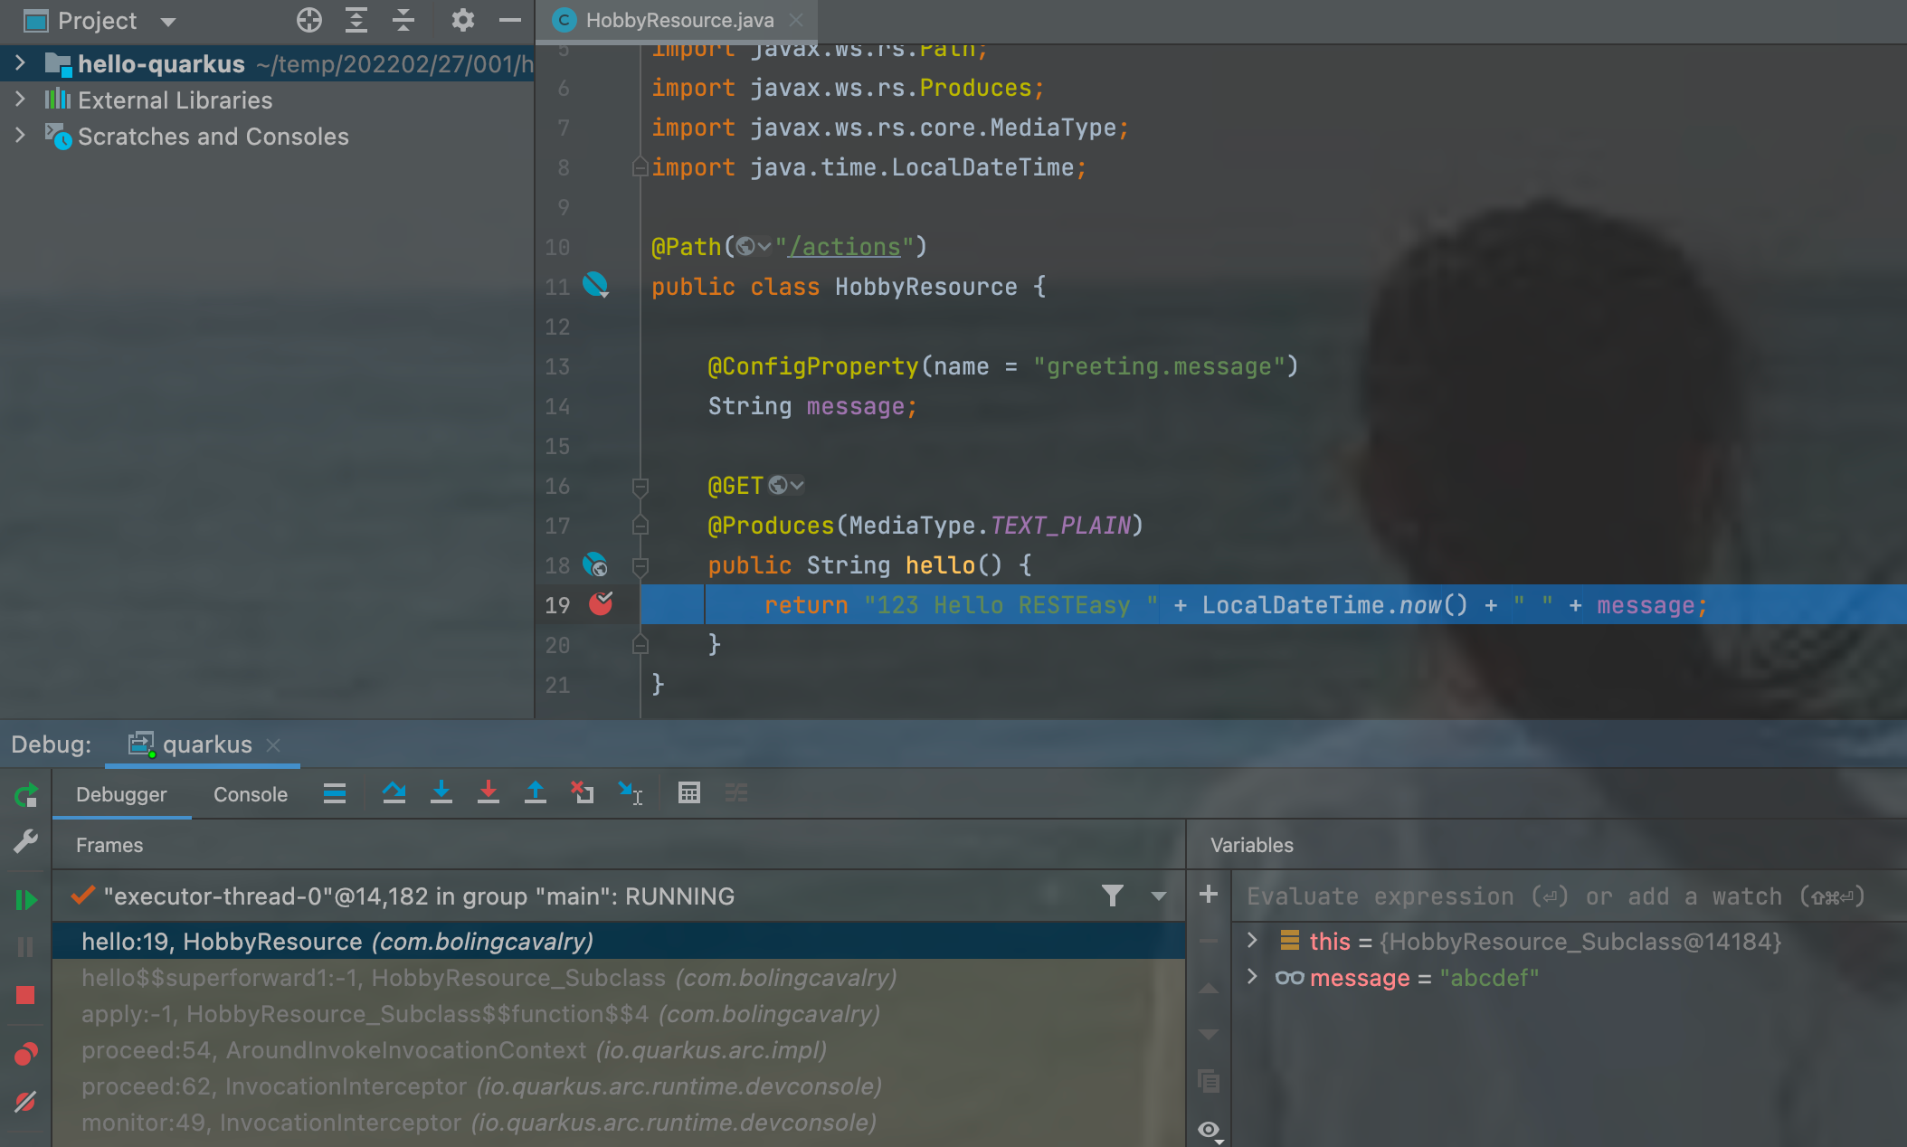
Task: Select the HobbyResource.java editor tab
Action: (678, 20)
